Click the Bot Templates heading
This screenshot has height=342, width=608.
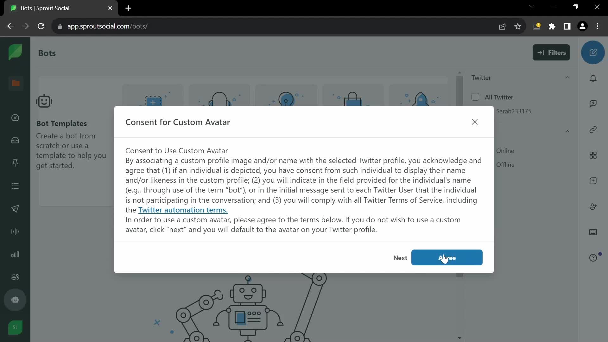tap(61, 123)
